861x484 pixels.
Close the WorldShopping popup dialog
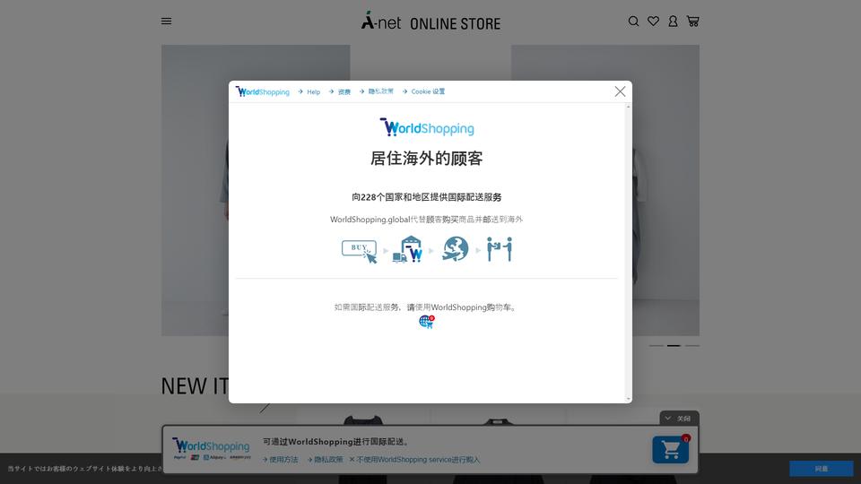click(620, 91)
